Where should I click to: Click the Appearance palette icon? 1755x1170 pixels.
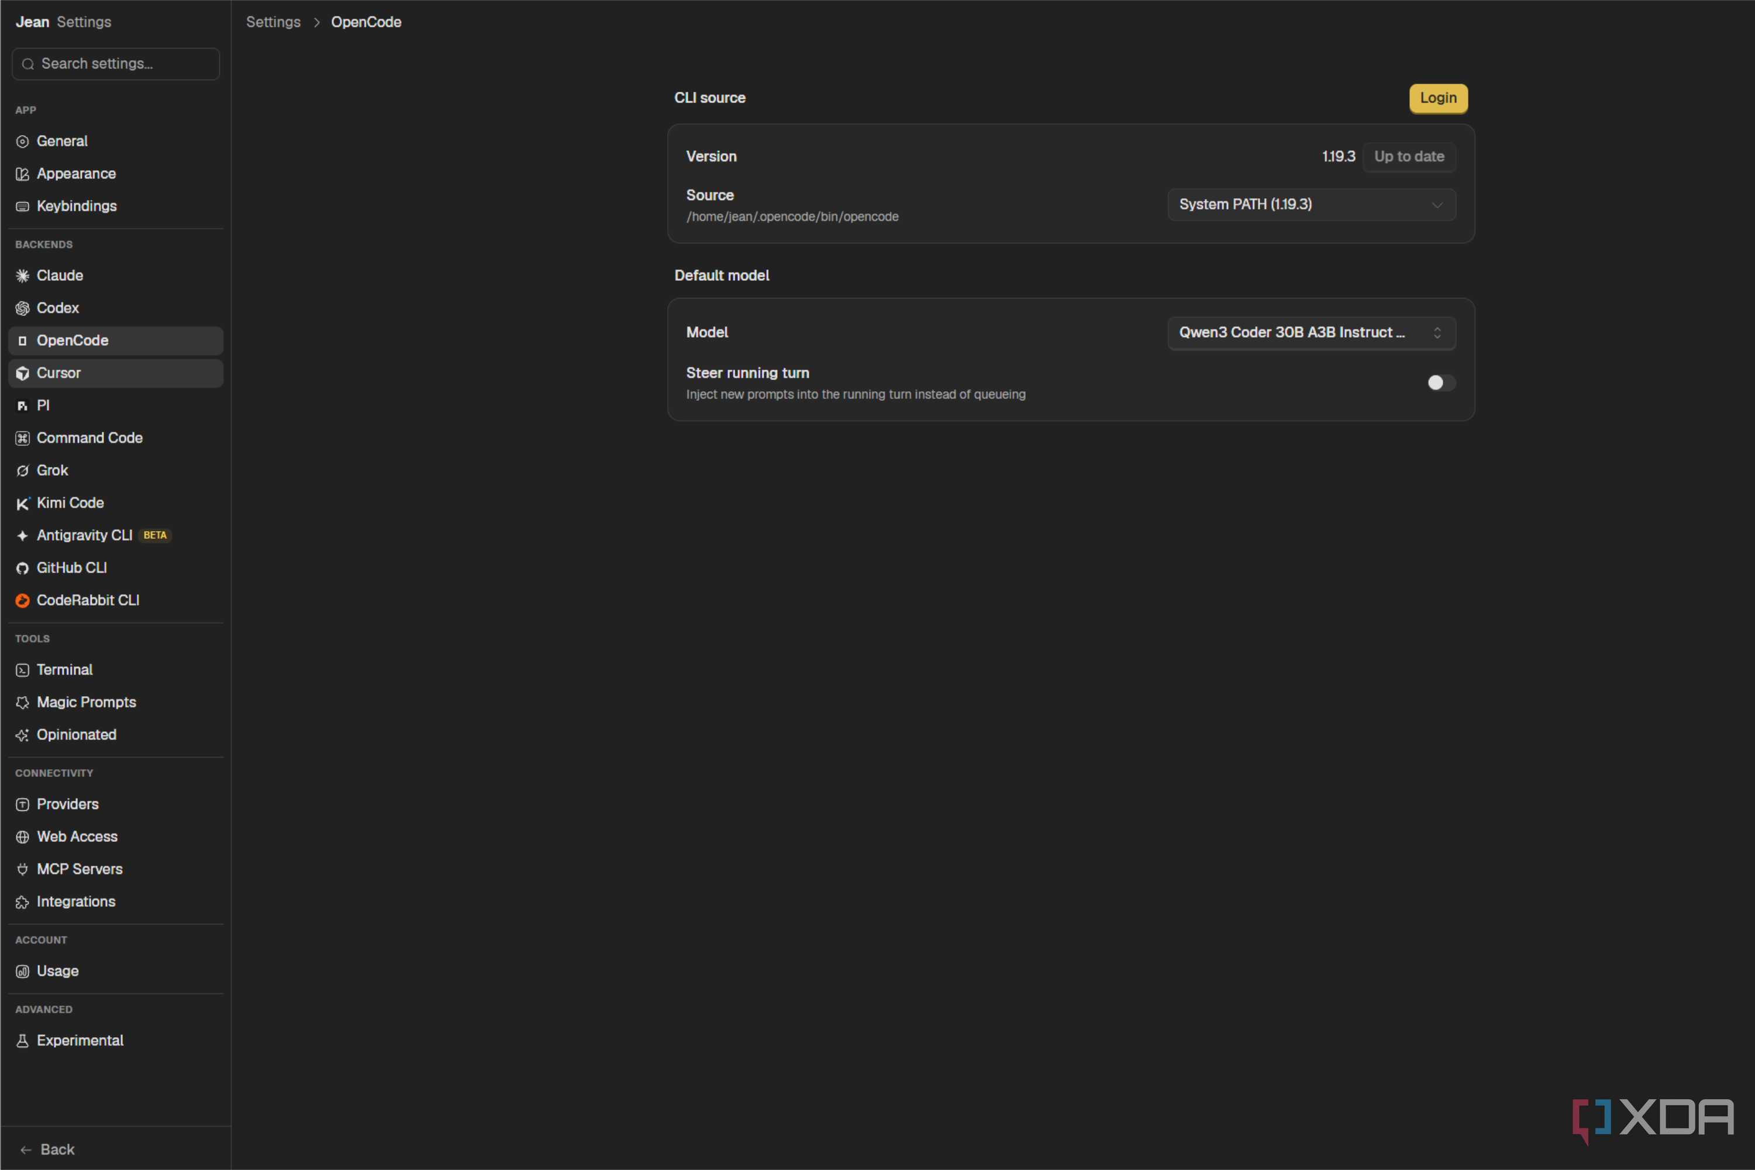tap(22, 174)
